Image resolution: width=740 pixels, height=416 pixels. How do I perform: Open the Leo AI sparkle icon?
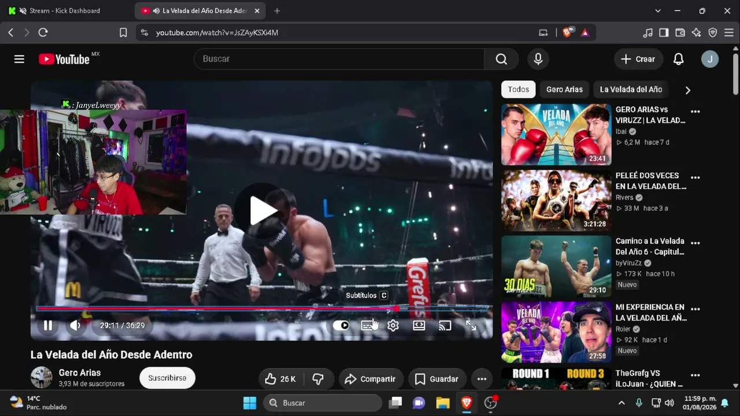point(697,33)
